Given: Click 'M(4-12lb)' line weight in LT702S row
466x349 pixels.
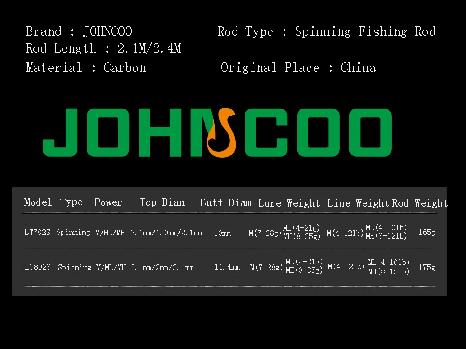Looking at the screenshot, I should [x=345, y=233].
